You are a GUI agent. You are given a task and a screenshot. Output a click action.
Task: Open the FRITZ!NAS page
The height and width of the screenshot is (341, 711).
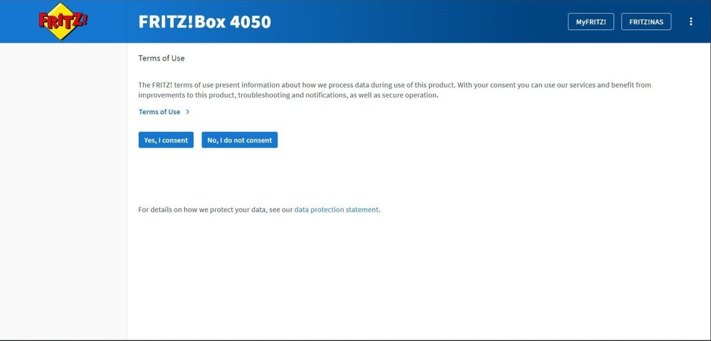pos(646,22)
